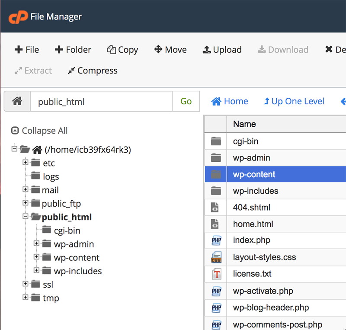Create a new file with + File
346x330 pixels.
point(27,50)
